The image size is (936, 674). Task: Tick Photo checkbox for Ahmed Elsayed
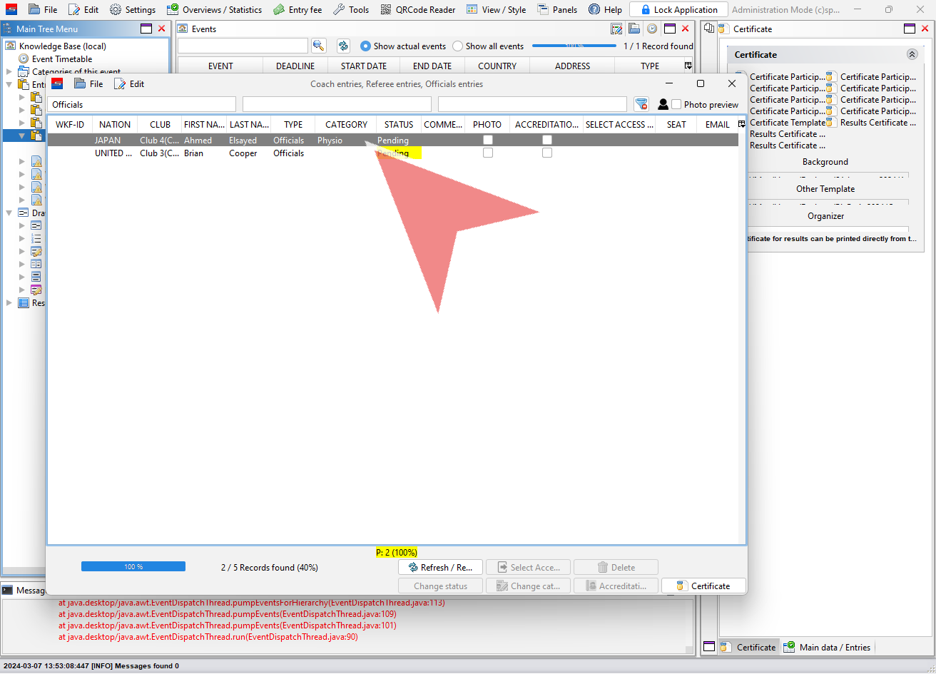pyautogui.click(x=488, y=140)
